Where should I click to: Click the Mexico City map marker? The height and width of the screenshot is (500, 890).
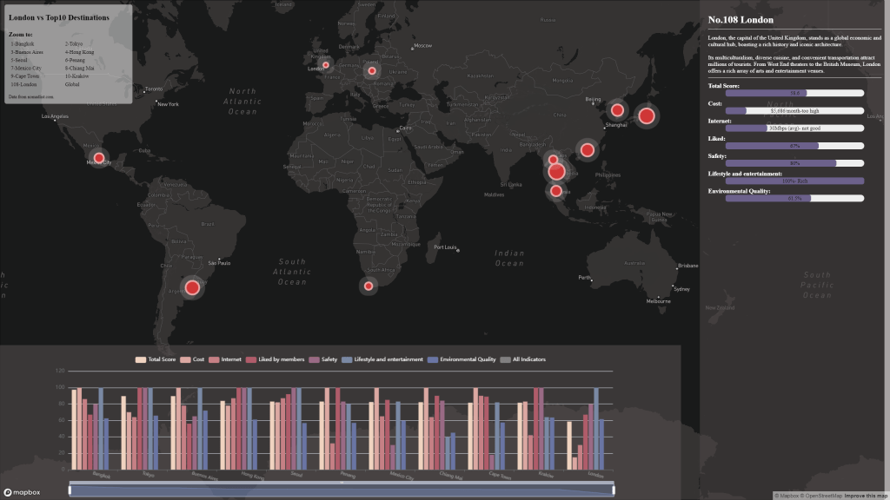tap(98, 158)
